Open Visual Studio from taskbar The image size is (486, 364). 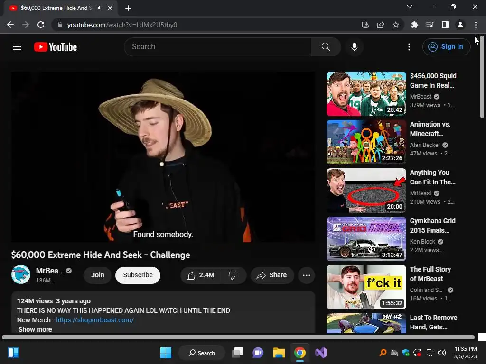click(321, 353)
